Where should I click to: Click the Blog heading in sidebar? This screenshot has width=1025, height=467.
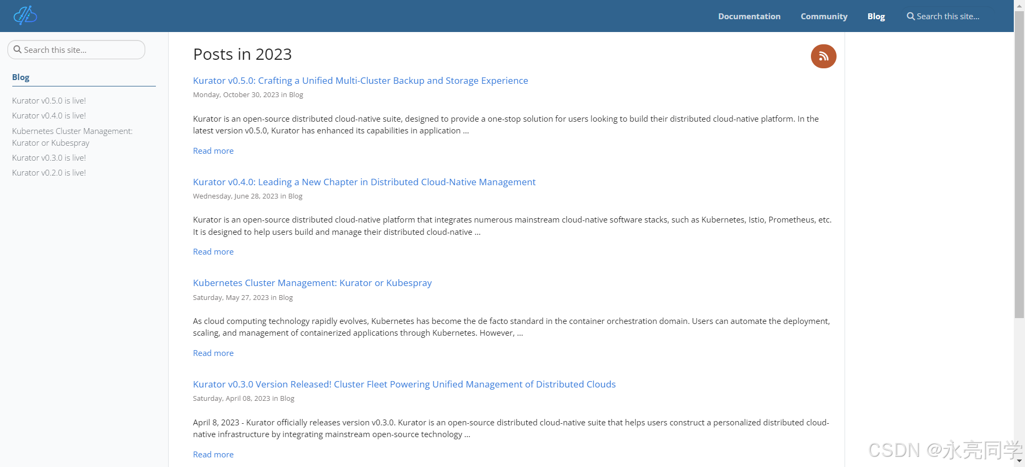point(21,77)
